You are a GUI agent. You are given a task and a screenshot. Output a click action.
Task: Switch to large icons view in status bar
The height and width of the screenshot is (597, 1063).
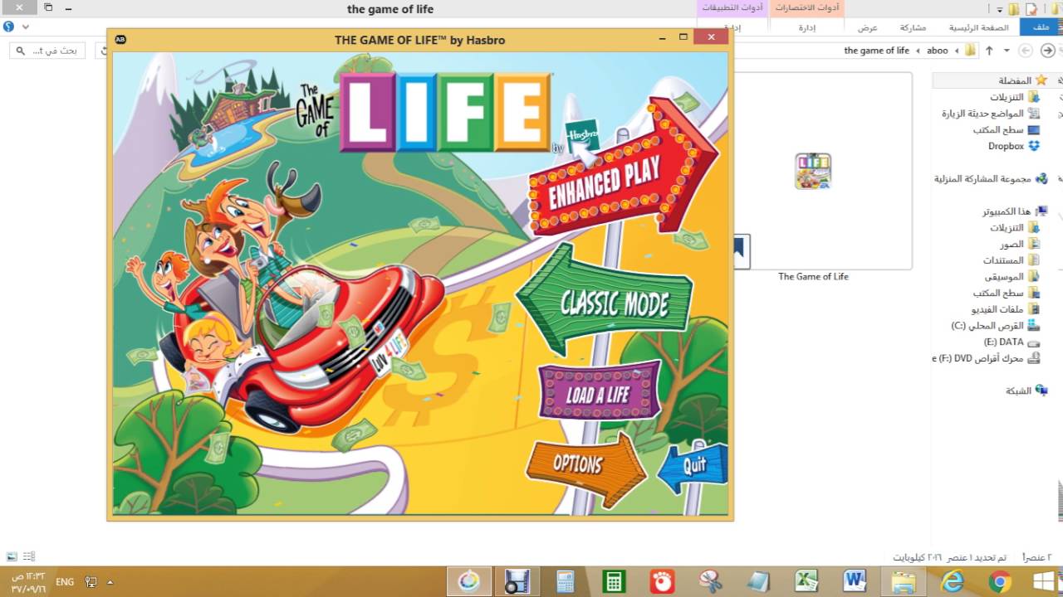click(12, 557)
